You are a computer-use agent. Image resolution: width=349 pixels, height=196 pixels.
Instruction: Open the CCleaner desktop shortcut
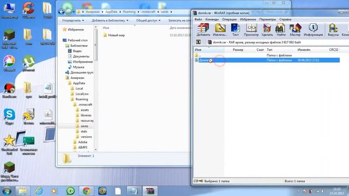[x=28, y=10]
